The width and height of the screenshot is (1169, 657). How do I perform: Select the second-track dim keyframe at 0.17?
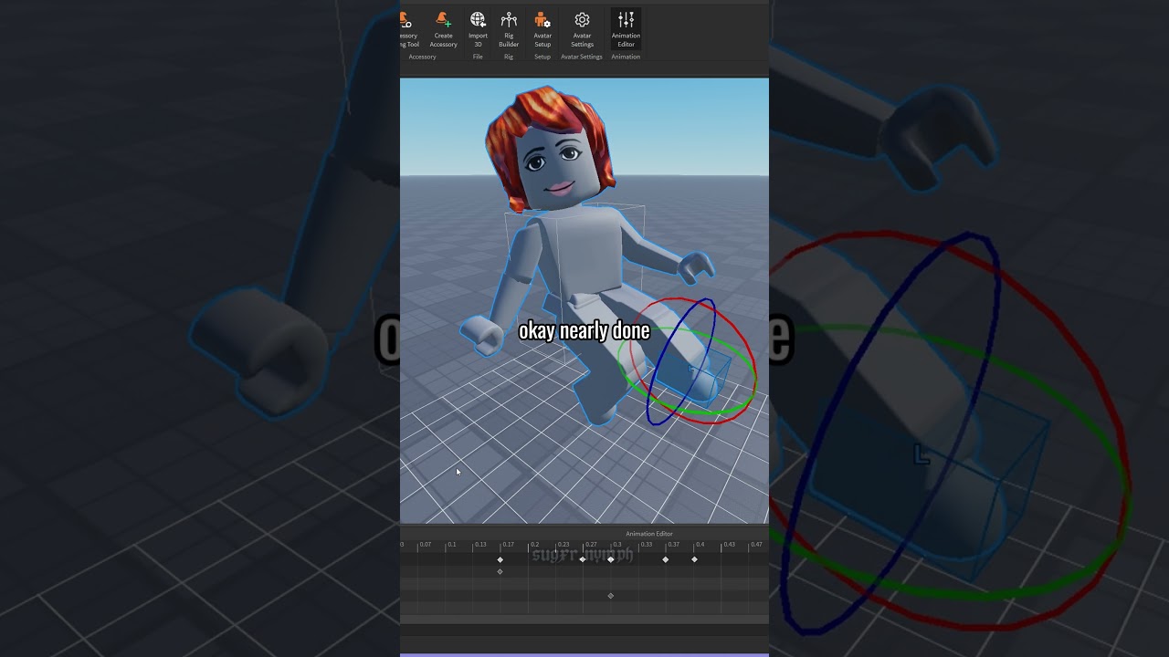point(500,571)
